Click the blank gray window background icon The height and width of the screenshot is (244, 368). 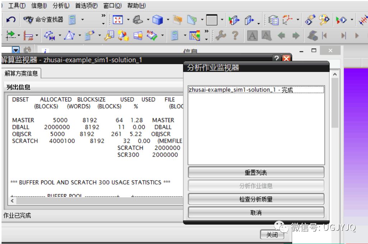(212, 20)
